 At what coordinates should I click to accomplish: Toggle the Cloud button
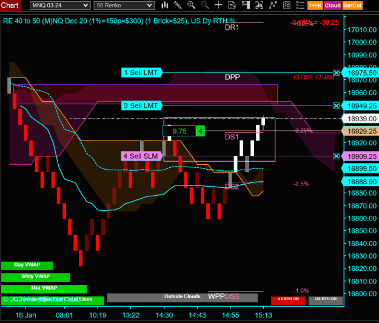(x=332, y=5)
